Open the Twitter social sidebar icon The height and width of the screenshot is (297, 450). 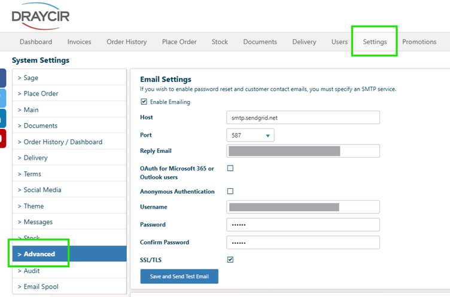[2, 98]
